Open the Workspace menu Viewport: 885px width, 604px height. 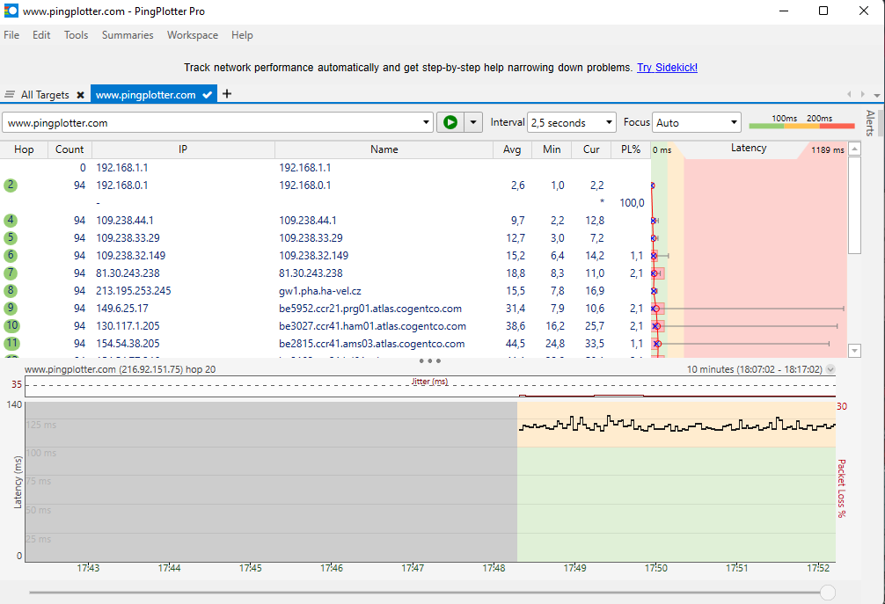[x=193, y=35]
